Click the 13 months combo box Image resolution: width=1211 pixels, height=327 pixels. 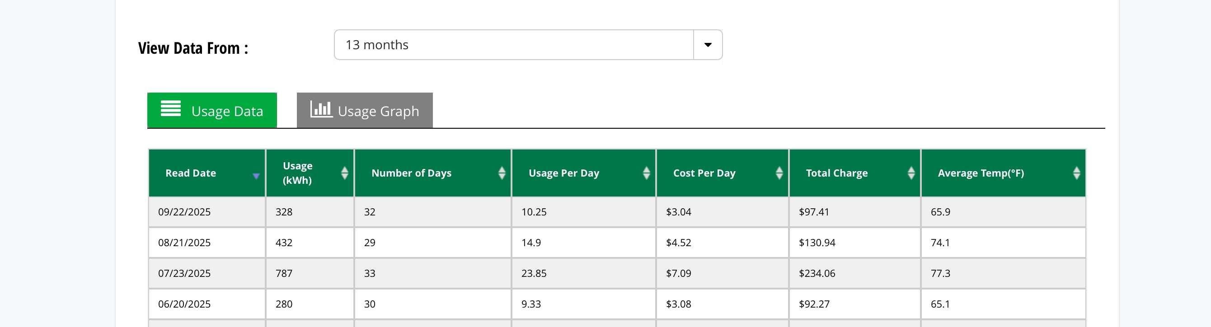tap(513, 45)
